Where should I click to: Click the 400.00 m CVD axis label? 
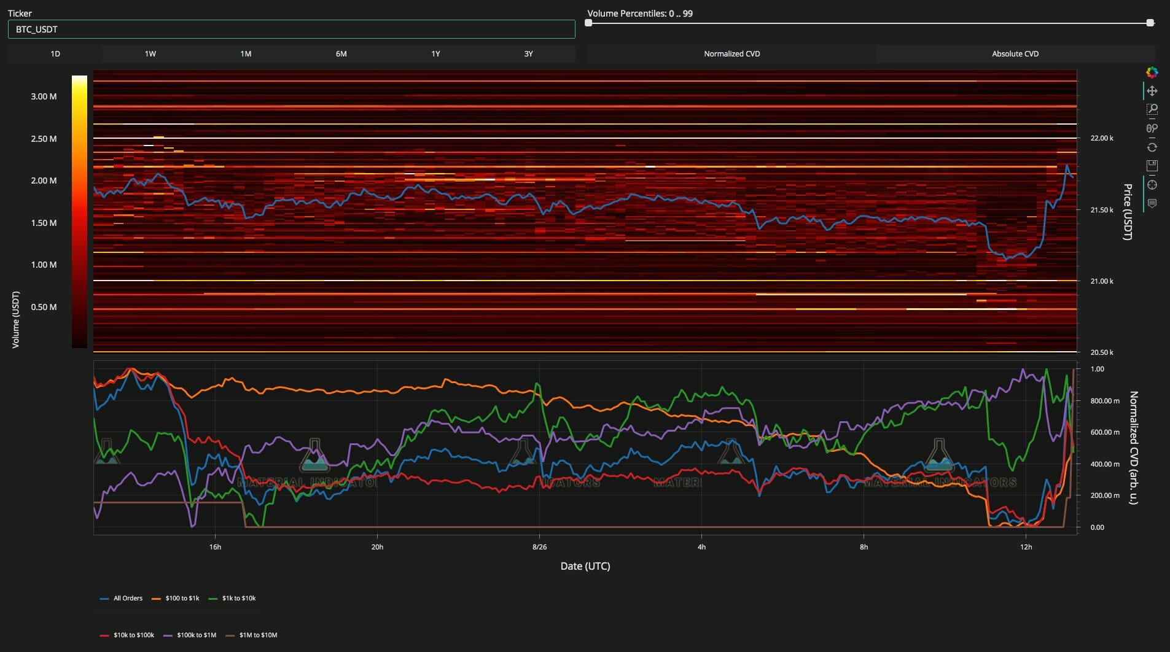tap(1105, 464)
